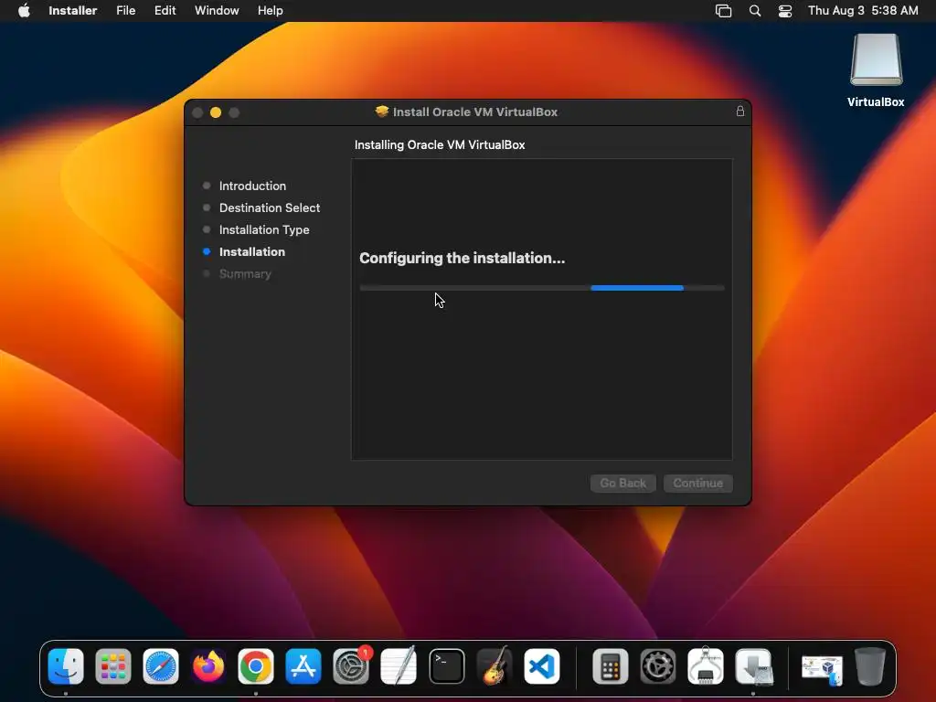Viewport: 936px width, 702px height.
Task: Click the installation progress bar
Action: point(541,288)
